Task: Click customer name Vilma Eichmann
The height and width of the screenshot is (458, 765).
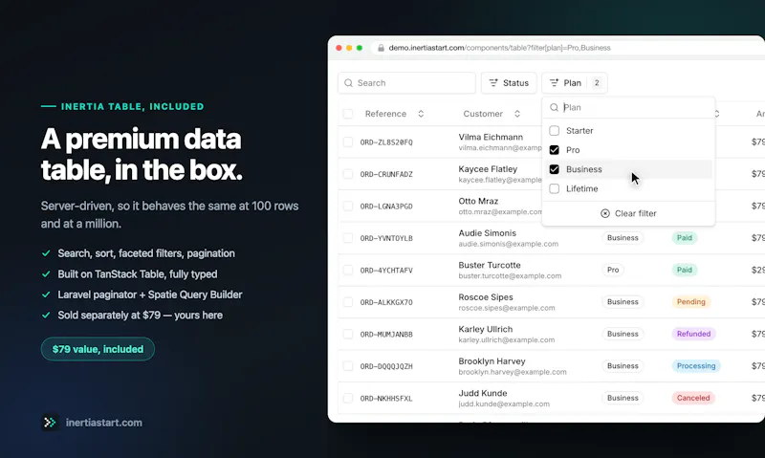Action: coord(491,137)
